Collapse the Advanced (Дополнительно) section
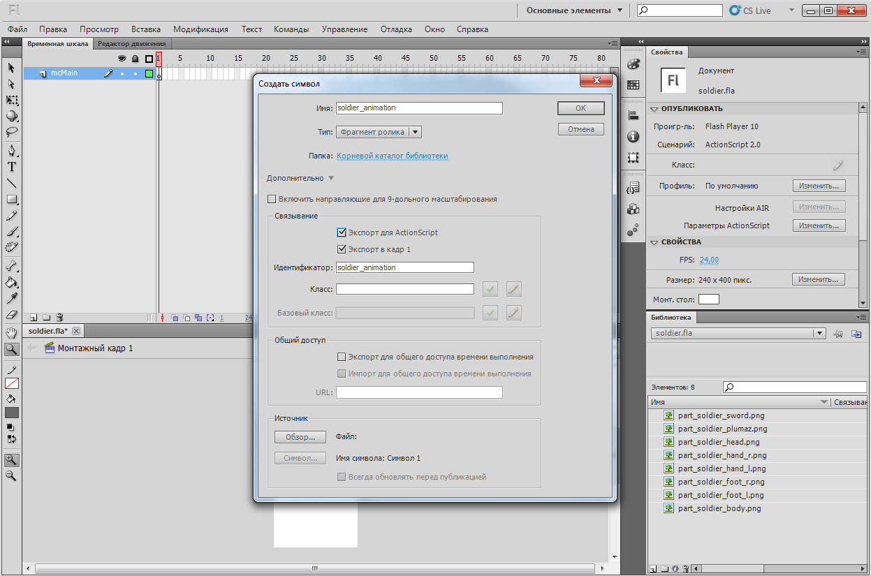The height and width of the screenshot is (576, 871). pos(331,178)
